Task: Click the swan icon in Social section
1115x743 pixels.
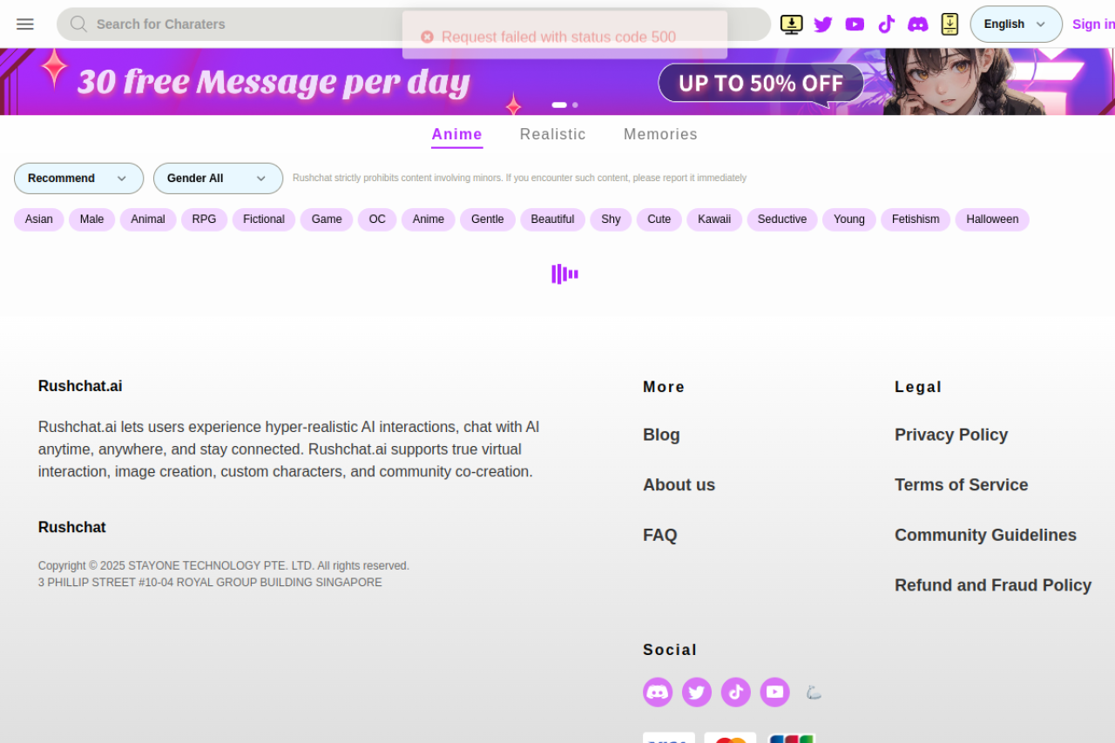Action: coord(814,692)
